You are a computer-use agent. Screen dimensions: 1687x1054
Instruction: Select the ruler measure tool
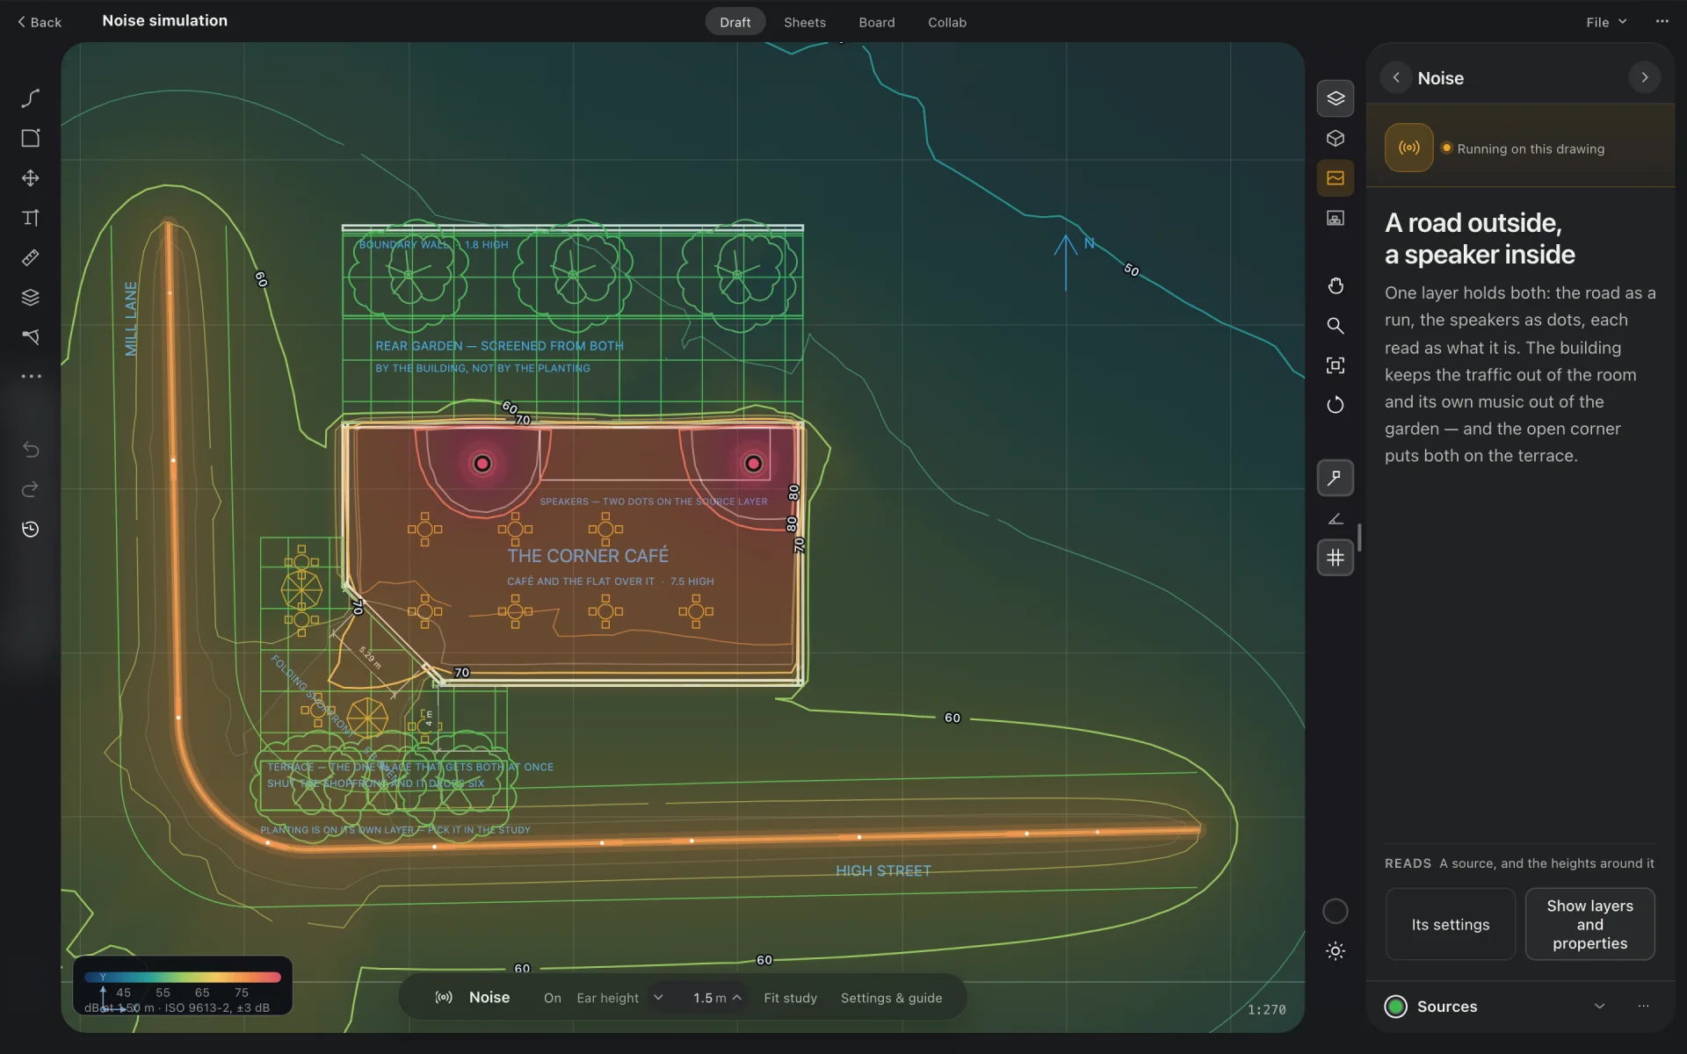coord(31,257)
